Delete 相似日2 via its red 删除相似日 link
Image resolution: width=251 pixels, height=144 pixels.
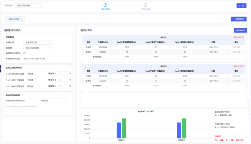239,66
